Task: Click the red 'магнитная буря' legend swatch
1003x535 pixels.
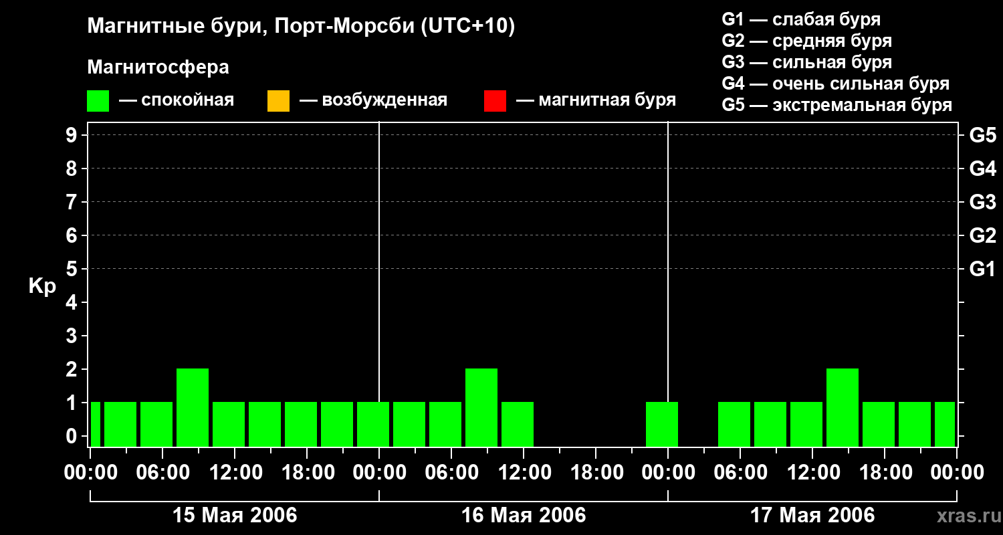Action: tap(495, 101)
